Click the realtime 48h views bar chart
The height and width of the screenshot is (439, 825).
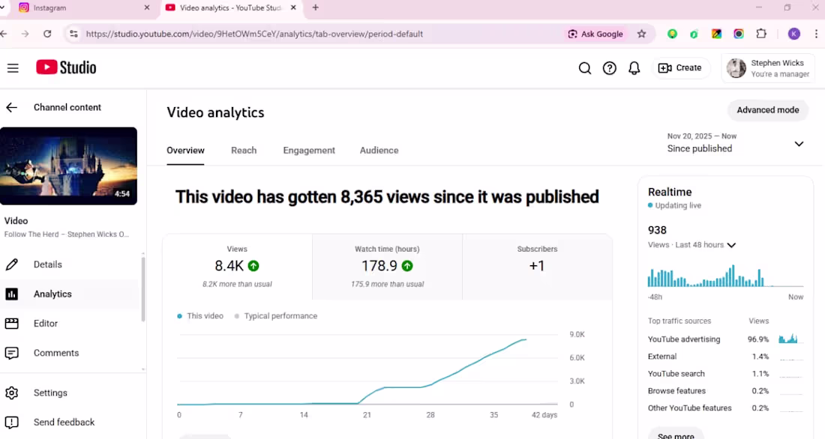(x=725, y=276)
